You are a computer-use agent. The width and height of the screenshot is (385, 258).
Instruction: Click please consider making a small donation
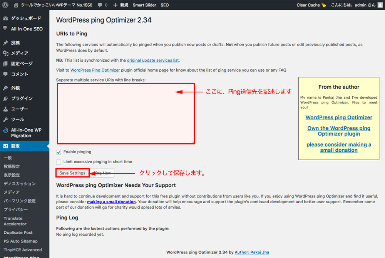(339, 147)
